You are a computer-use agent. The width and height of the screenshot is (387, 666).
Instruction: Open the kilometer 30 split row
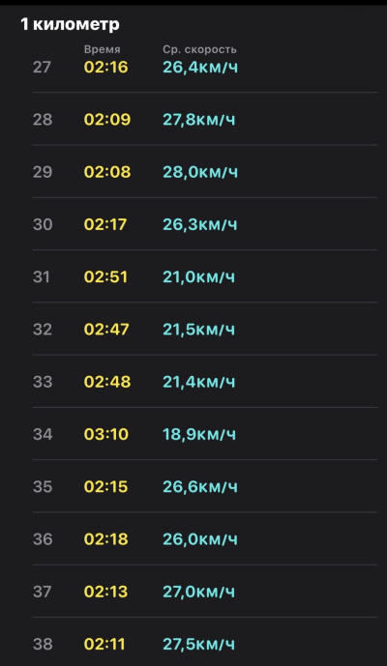204,224
